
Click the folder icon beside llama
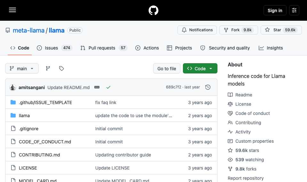click(13, 115)
